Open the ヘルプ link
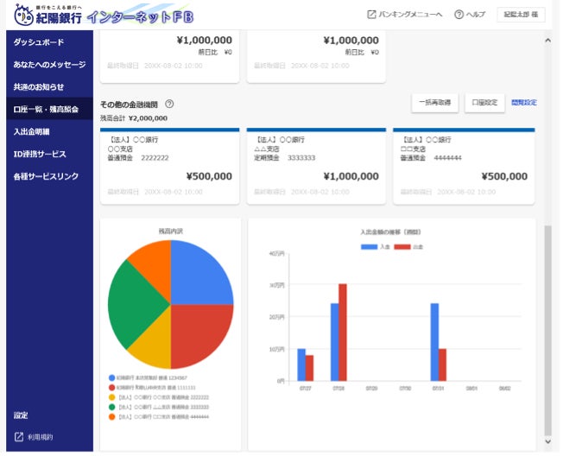The image size is (563, 456). (476, 15)
